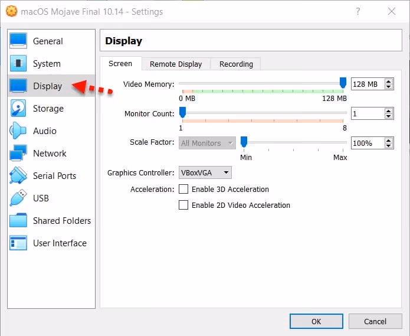Select Shared Folders in the settings list
Viewport: 410px width, 336px height.
click(51, 221)
